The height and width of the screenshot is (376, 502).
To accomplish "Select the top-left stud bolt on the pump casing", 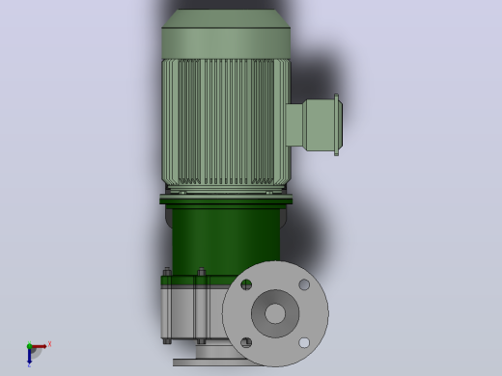I will pyautogui.click(x=167, y=272).
